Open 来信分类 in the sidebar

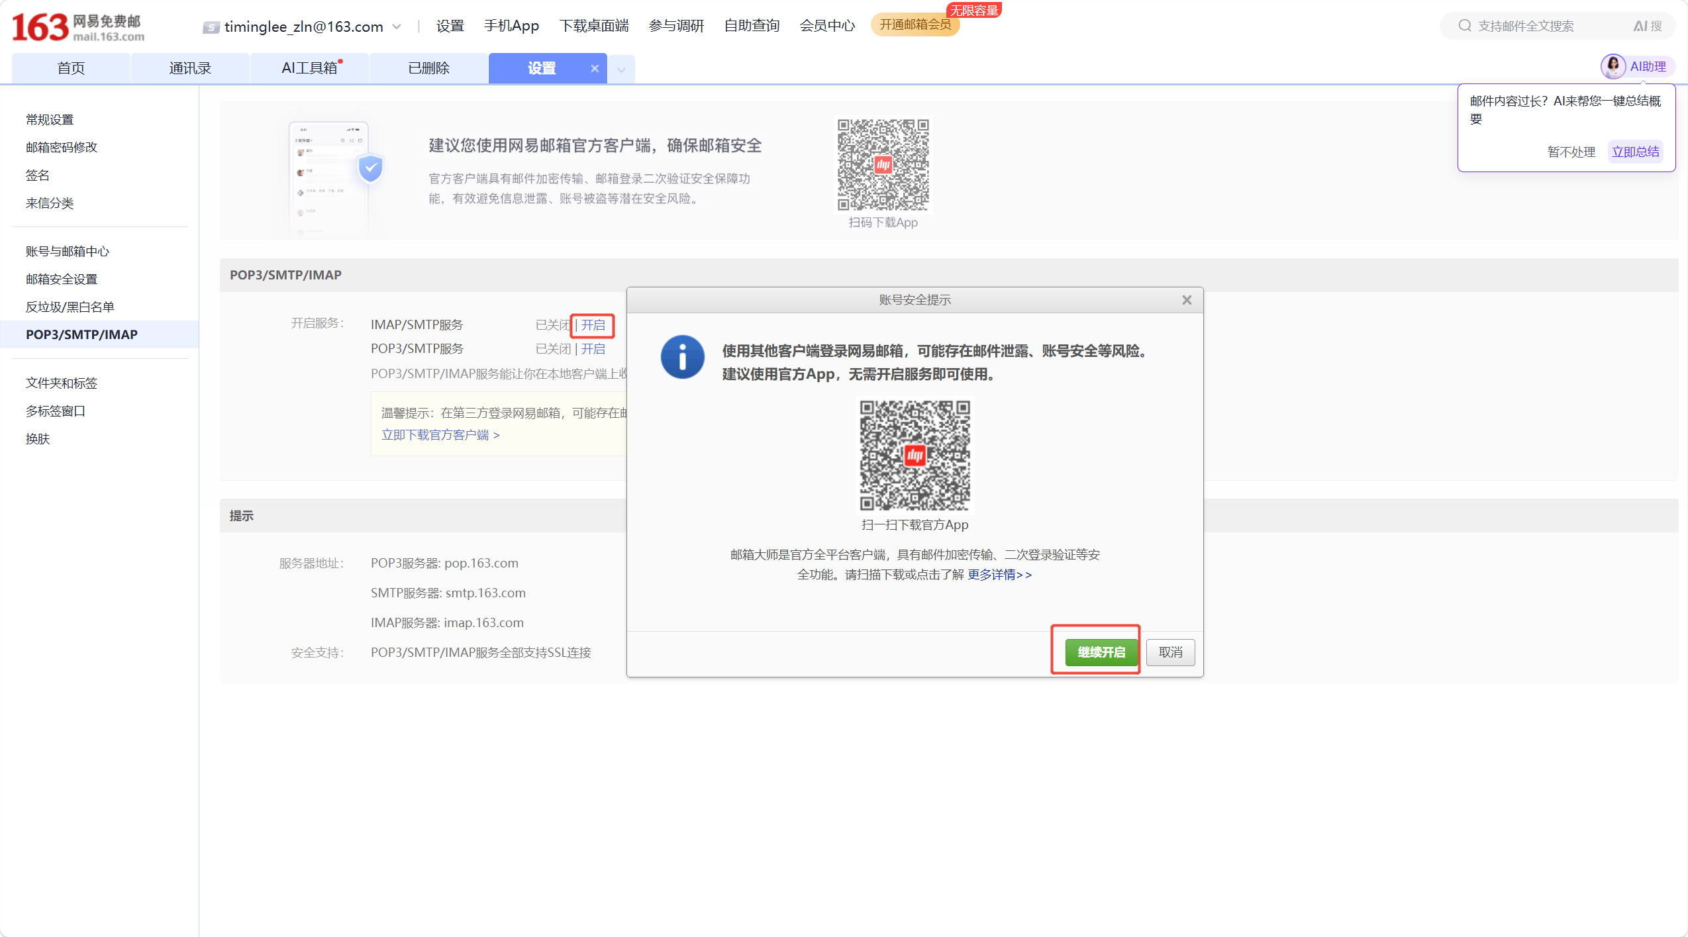[x=50, y=203]
